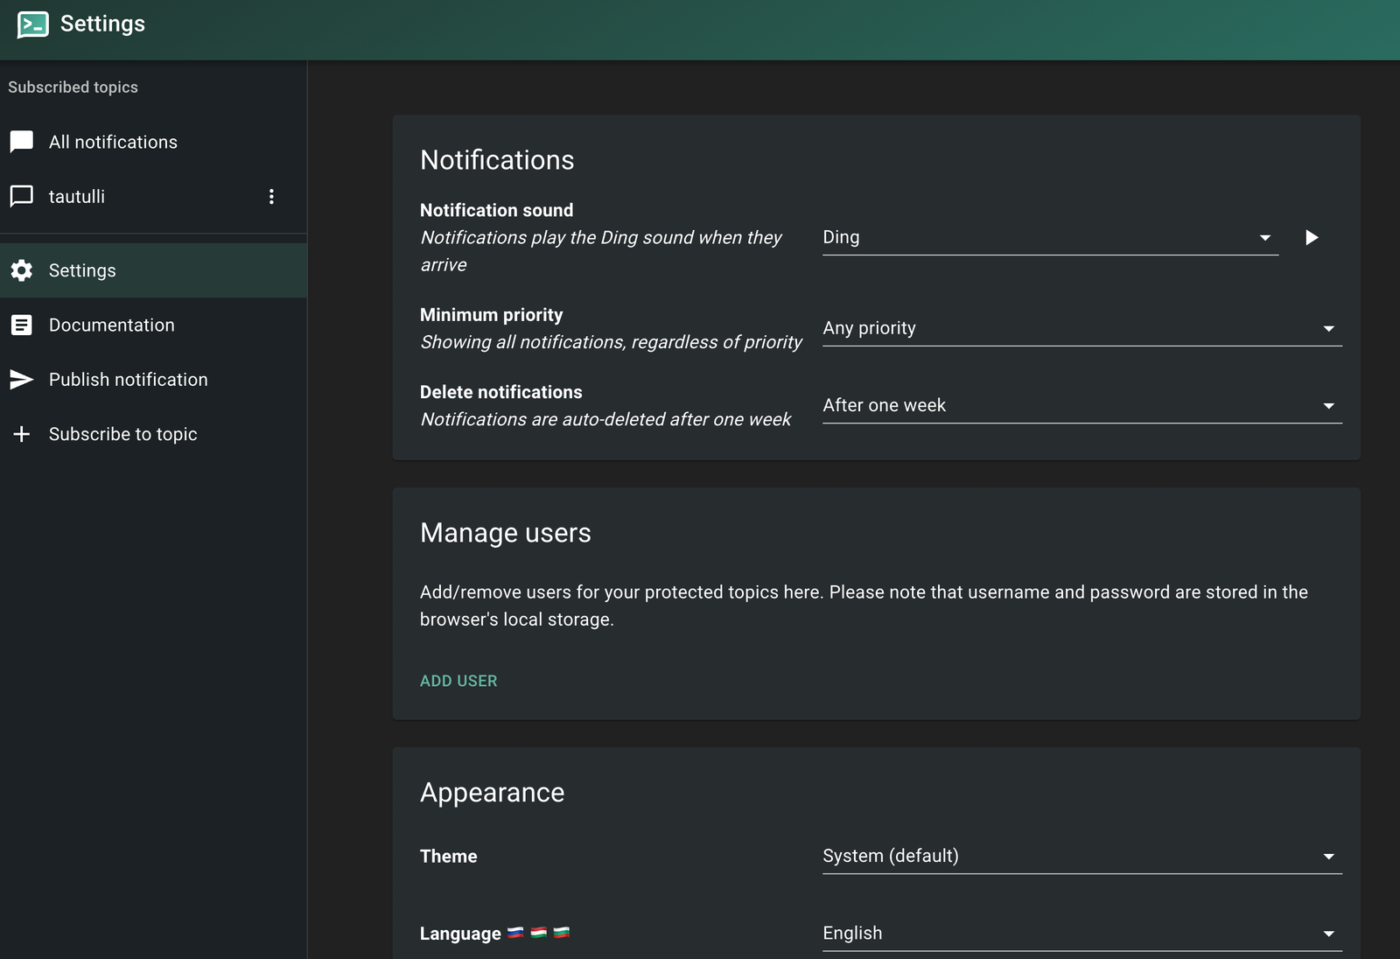Play the Ding notification sound preview
1400x959 pixels.
tap(1312, 236)
